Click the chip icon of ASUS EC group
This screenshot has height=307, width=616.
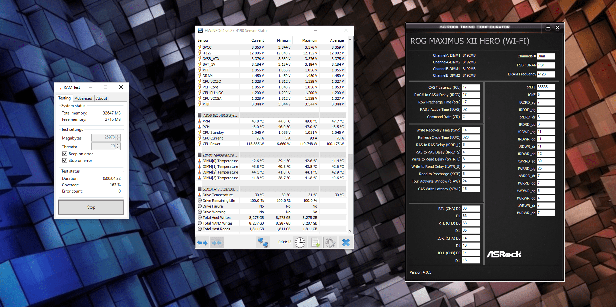(x=200, y=115)
